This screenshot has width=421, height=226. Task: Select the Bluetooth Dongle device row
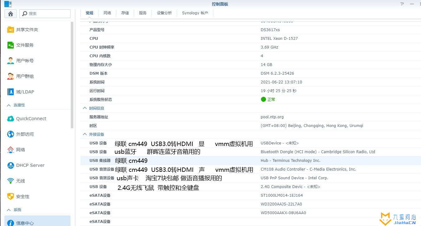coord(251,152)
